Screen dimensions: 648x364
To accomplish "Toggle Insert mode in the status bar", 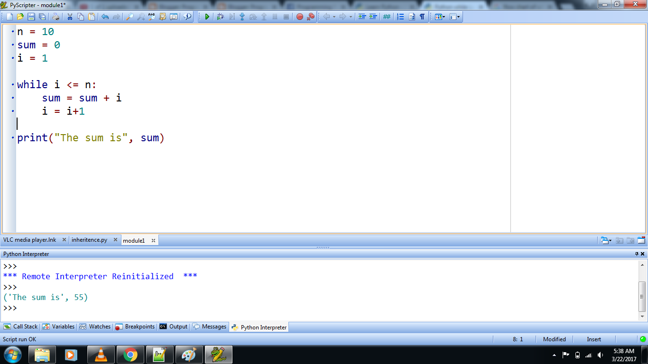I will (593, 339).
